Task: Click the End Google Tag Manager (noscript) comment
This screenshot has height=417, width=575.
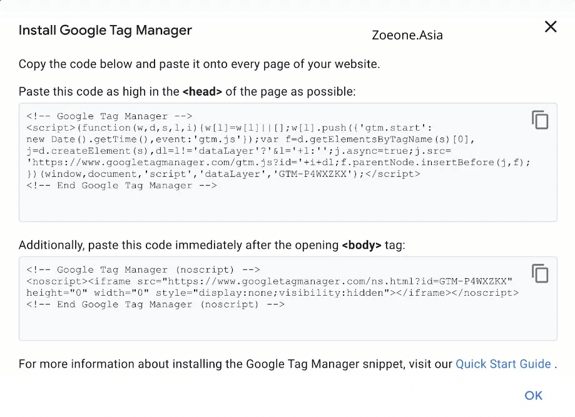Action: [x=156, y=304]
